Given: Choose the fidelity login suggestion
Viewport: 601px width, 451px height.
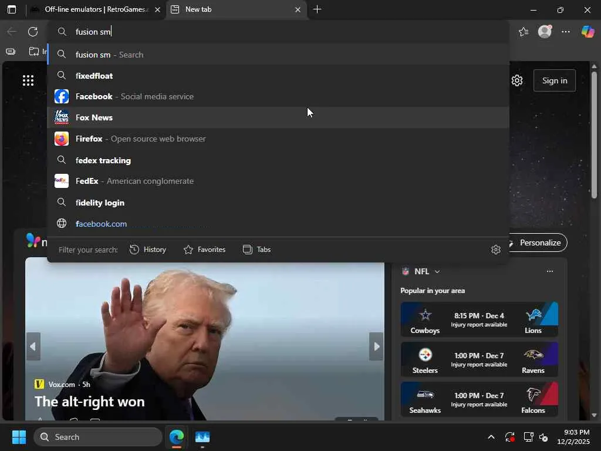Looking at the screenshot, I should (x=278, y=202).
